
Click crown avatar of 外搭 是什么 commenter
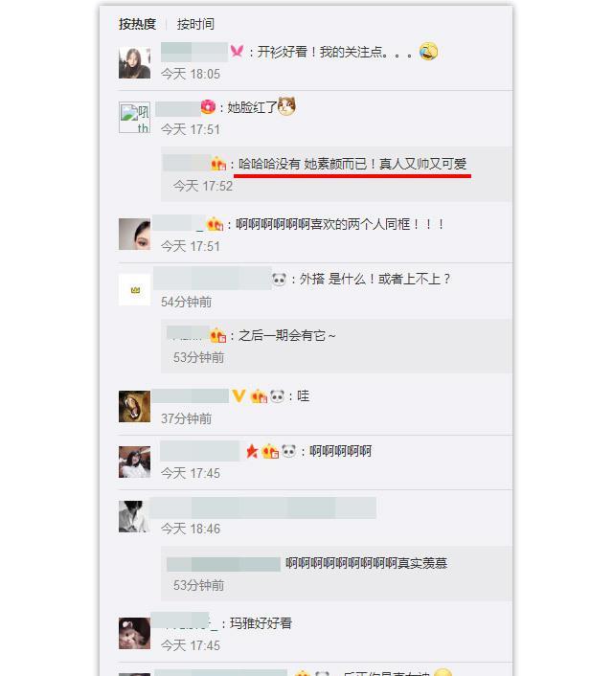(x=135, y=290)
